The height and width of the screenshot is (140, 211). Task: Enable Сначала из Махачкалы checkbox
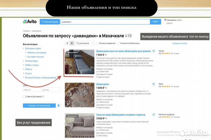click(x=119, y=43)
